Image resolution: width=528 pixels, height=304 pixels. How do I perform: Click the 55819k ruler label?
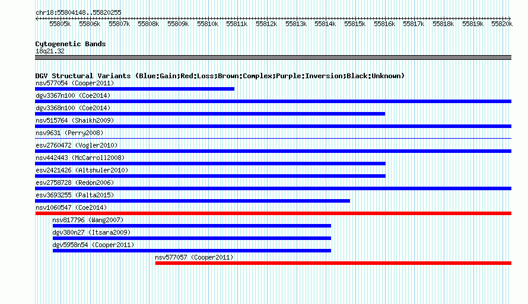click(473, 24)
